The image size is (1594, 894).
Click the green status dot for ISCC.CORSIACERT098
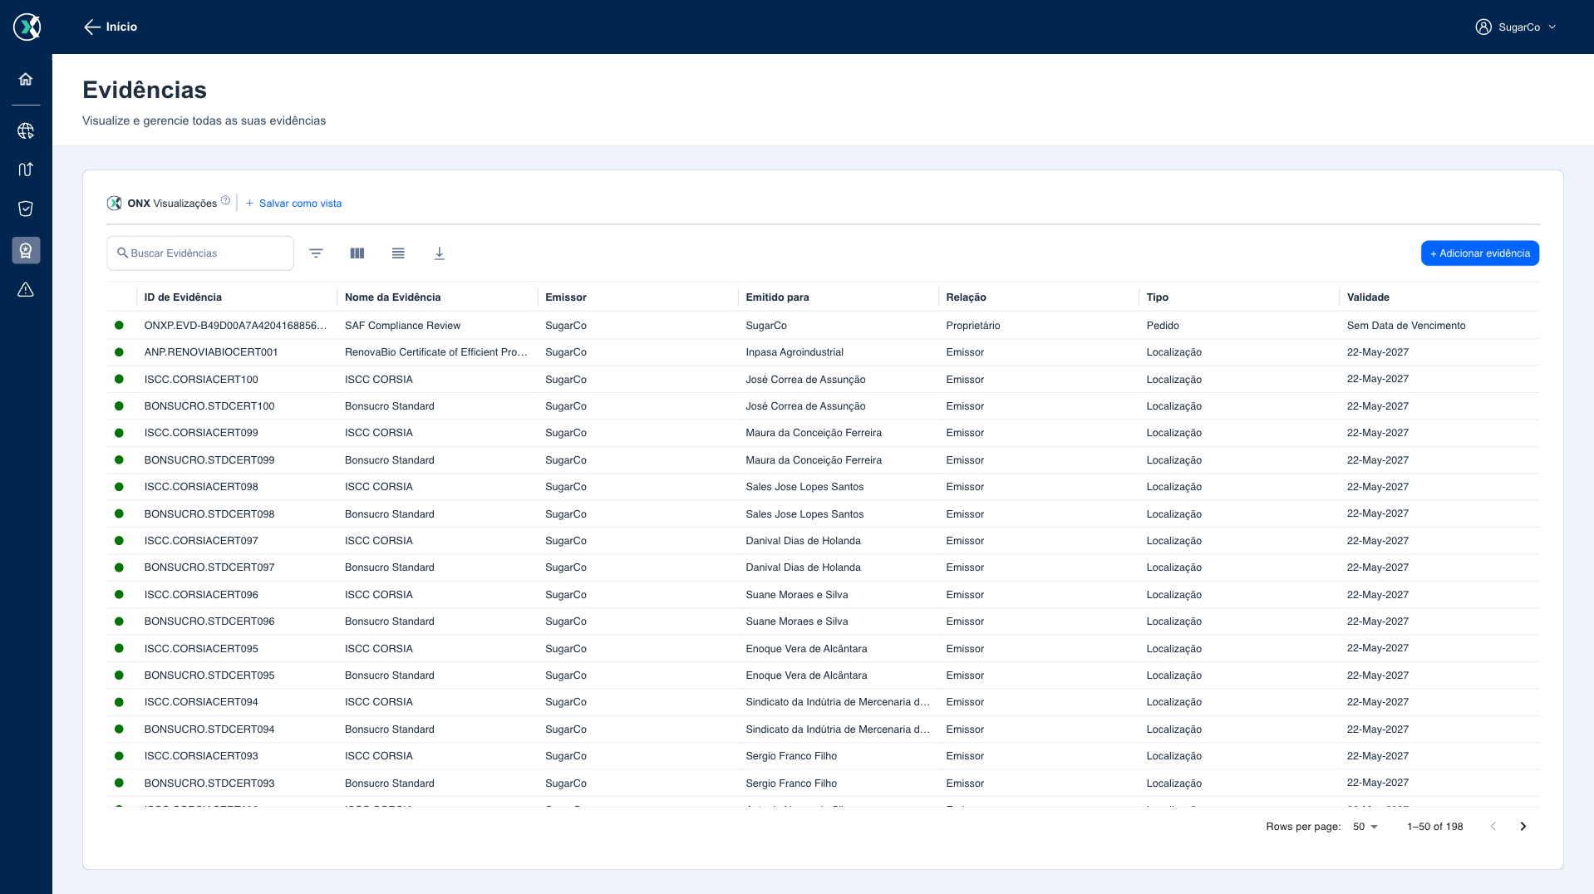pos(119,487)
